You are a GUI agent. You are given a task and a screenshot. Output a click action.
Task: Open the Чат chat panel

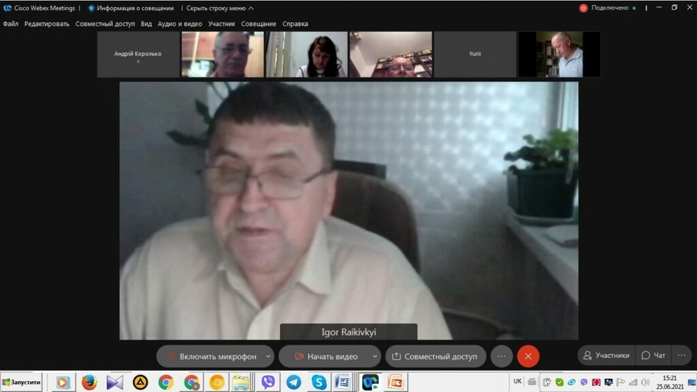[x=653, y=355]
